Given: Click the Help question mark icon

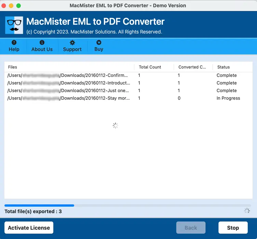Looking at the screenshot, I should (14, 43).
